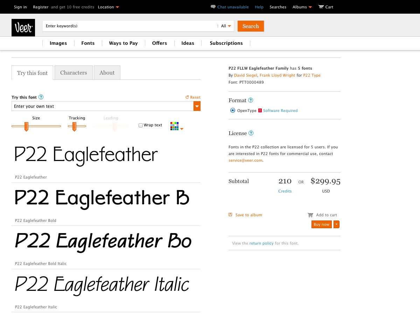The width and height of the screenshot is (420, 315).
Task: Click the shopping cart icon in top bar
Action: (321, 7)
